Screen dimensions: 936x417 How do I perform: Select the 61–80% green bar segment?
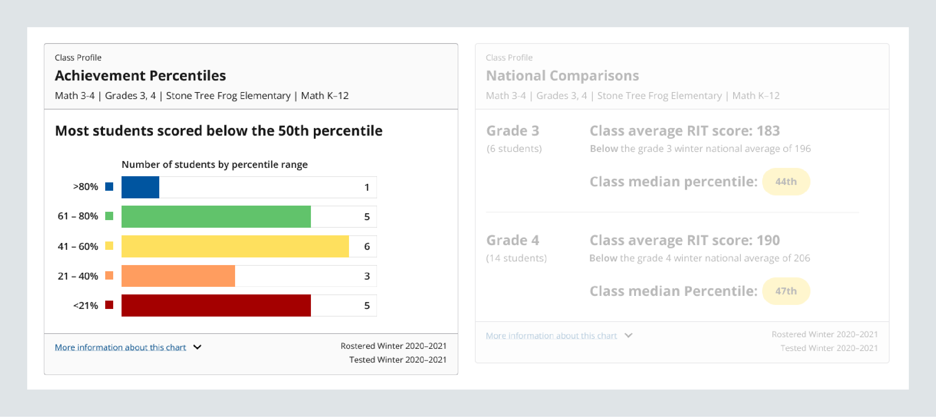[x=216, y=216]
